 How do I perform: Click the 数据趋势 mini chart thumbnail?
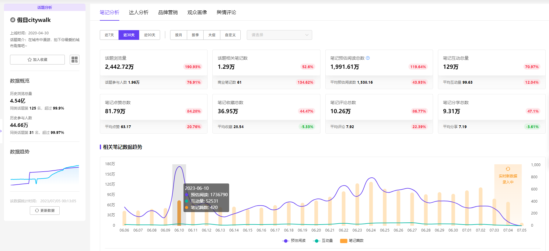tap(45, 175)
